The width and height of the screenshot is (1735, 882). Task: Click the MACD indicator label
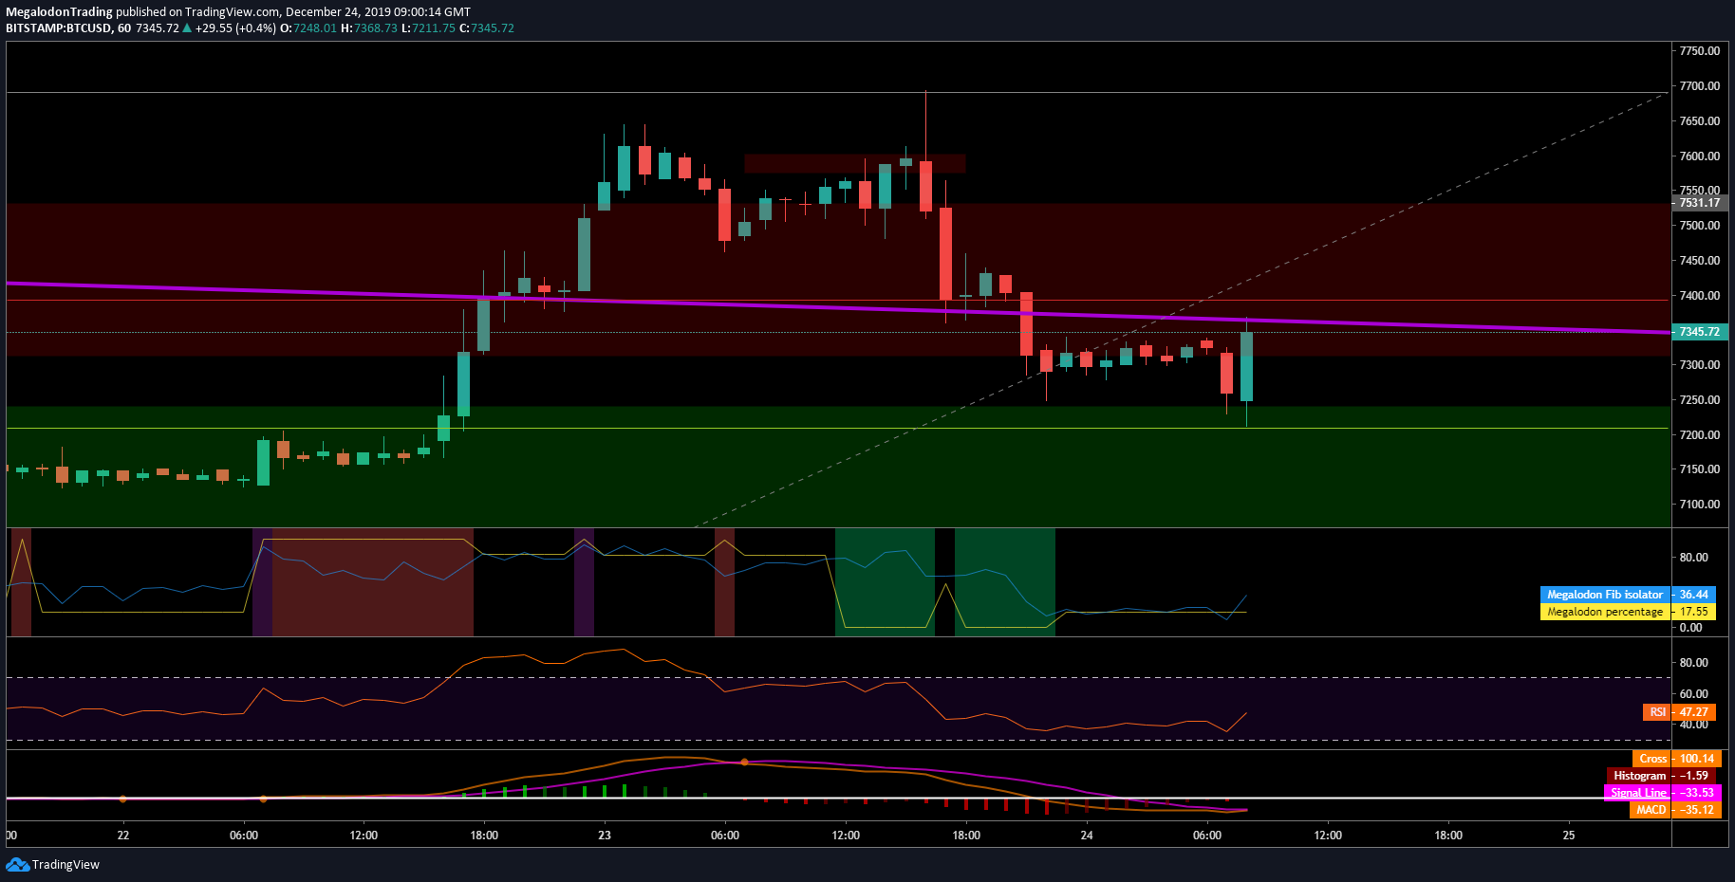(x=1651, y=810)
